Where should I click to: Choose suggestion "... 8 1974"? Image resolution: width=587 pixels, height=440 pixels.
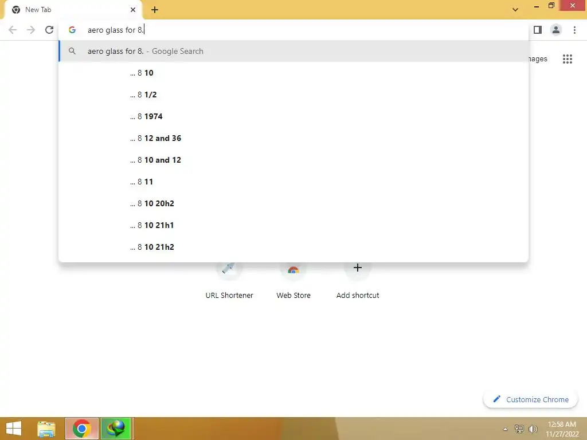[x=293, y=116]
